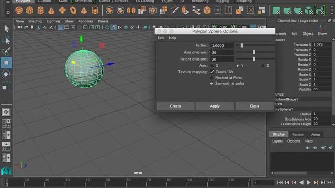Click the green UV shelf icon first
Screen dimensions: 335x188
pyautogui.click(x=276, y=10)
